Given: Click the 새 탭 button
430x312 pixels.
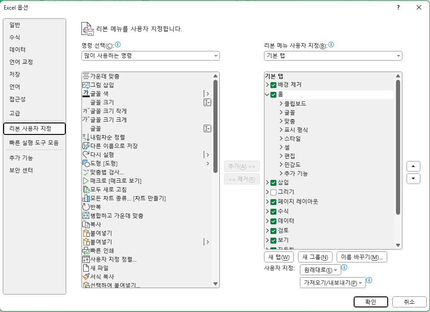Looking at the screenshot, I should click(279, 257).
